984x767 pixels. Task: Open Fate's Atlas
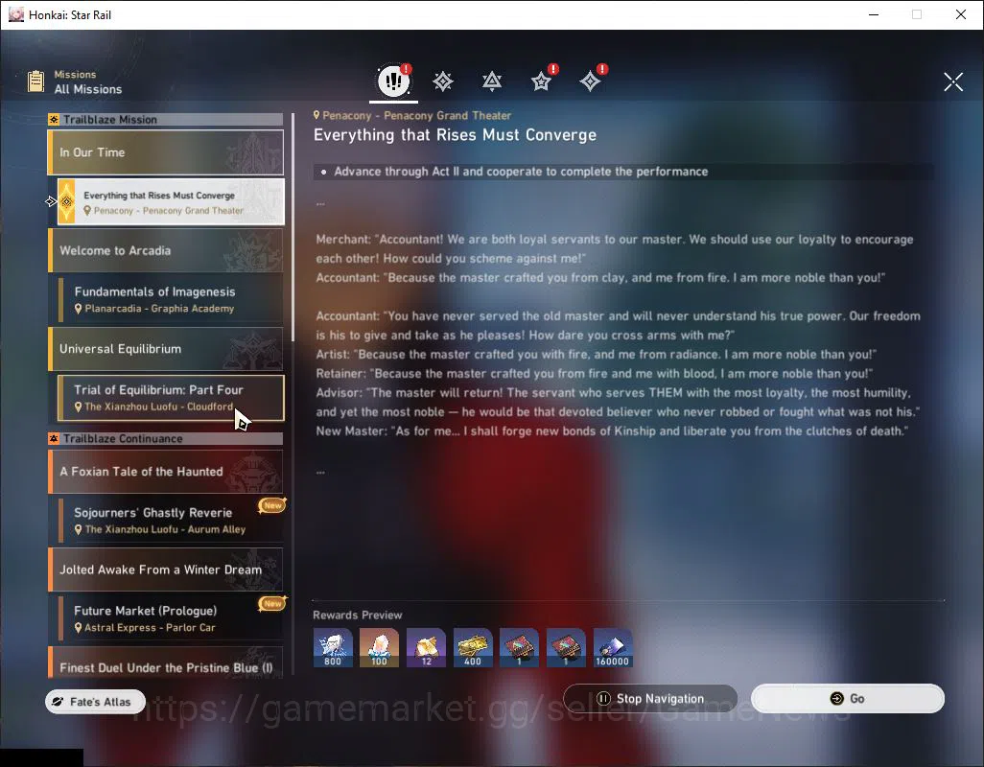tap(95, 702)
